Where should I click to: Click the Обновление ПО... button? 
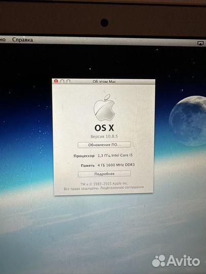click(x=104, y=145)
